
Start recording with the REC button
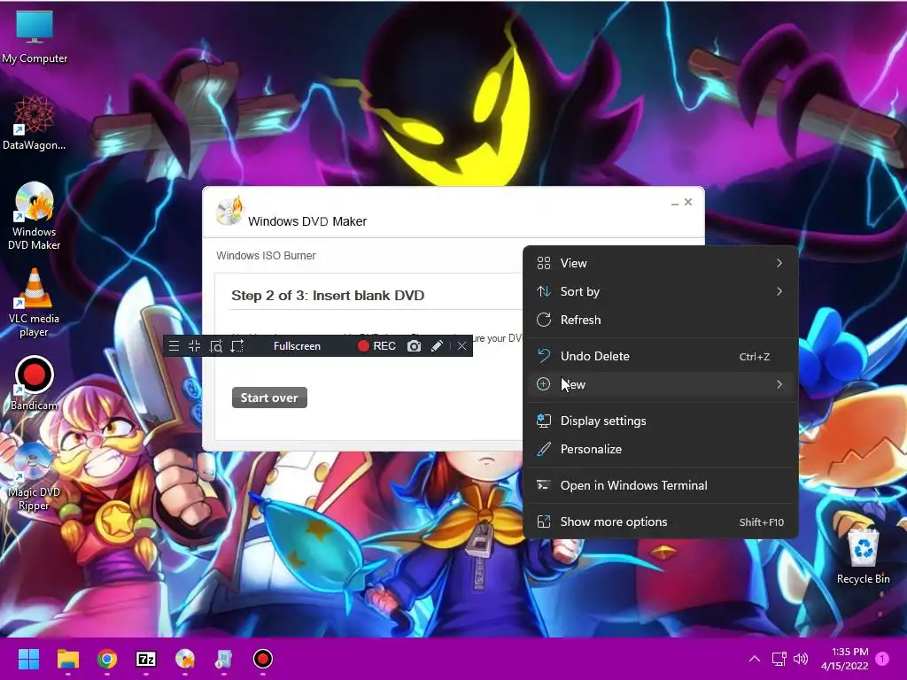[x=376, y=346]
